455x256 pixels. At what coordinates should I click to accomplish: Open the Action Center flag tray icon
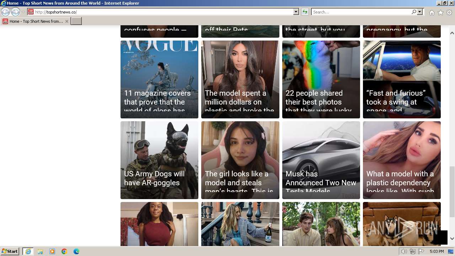point(421,251)
